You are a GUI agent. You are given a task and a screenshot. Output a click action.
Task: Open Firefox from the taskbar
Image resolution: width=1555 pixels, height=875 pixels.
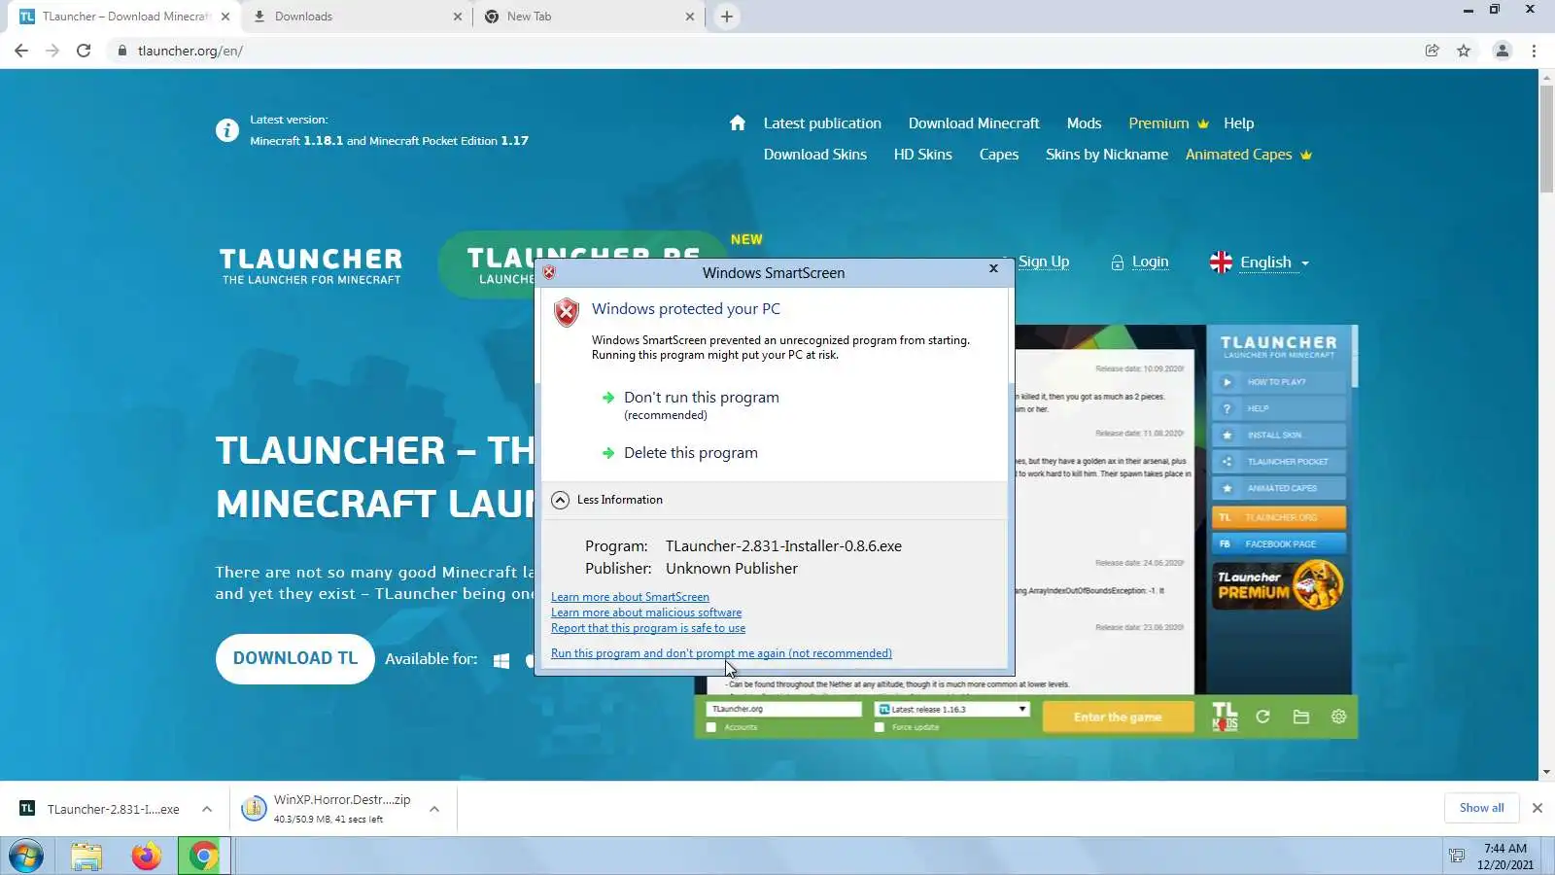point(146,857)
